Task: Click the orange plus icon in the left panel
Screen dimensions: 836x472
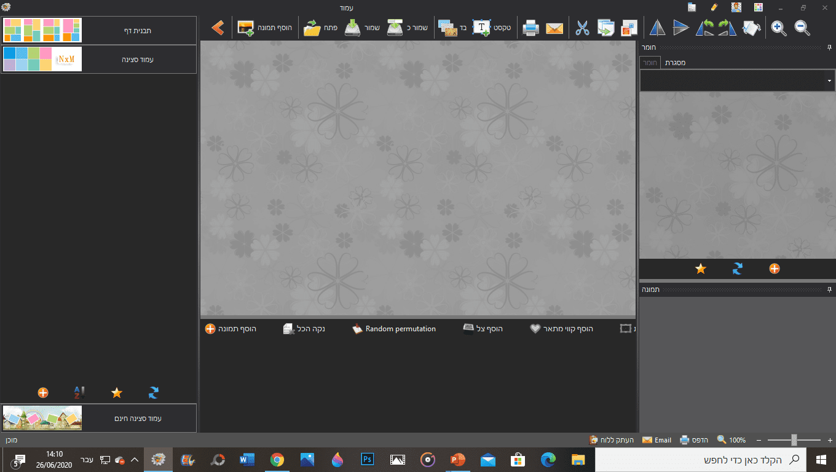Action: [43, 392]
